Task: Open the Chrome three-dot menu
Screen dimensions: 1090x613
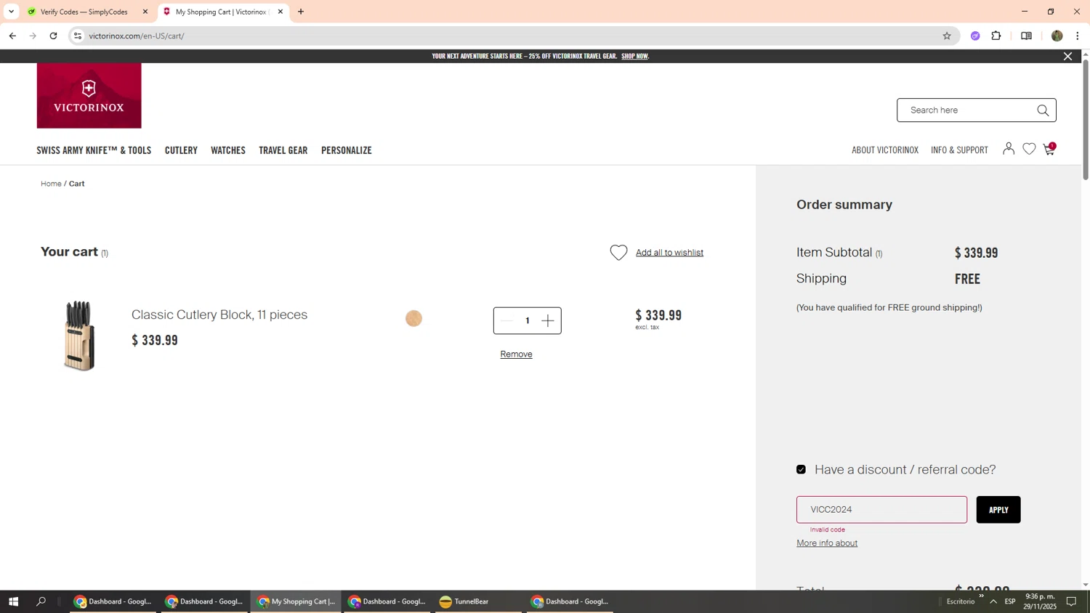Action: pos(1078,36)
